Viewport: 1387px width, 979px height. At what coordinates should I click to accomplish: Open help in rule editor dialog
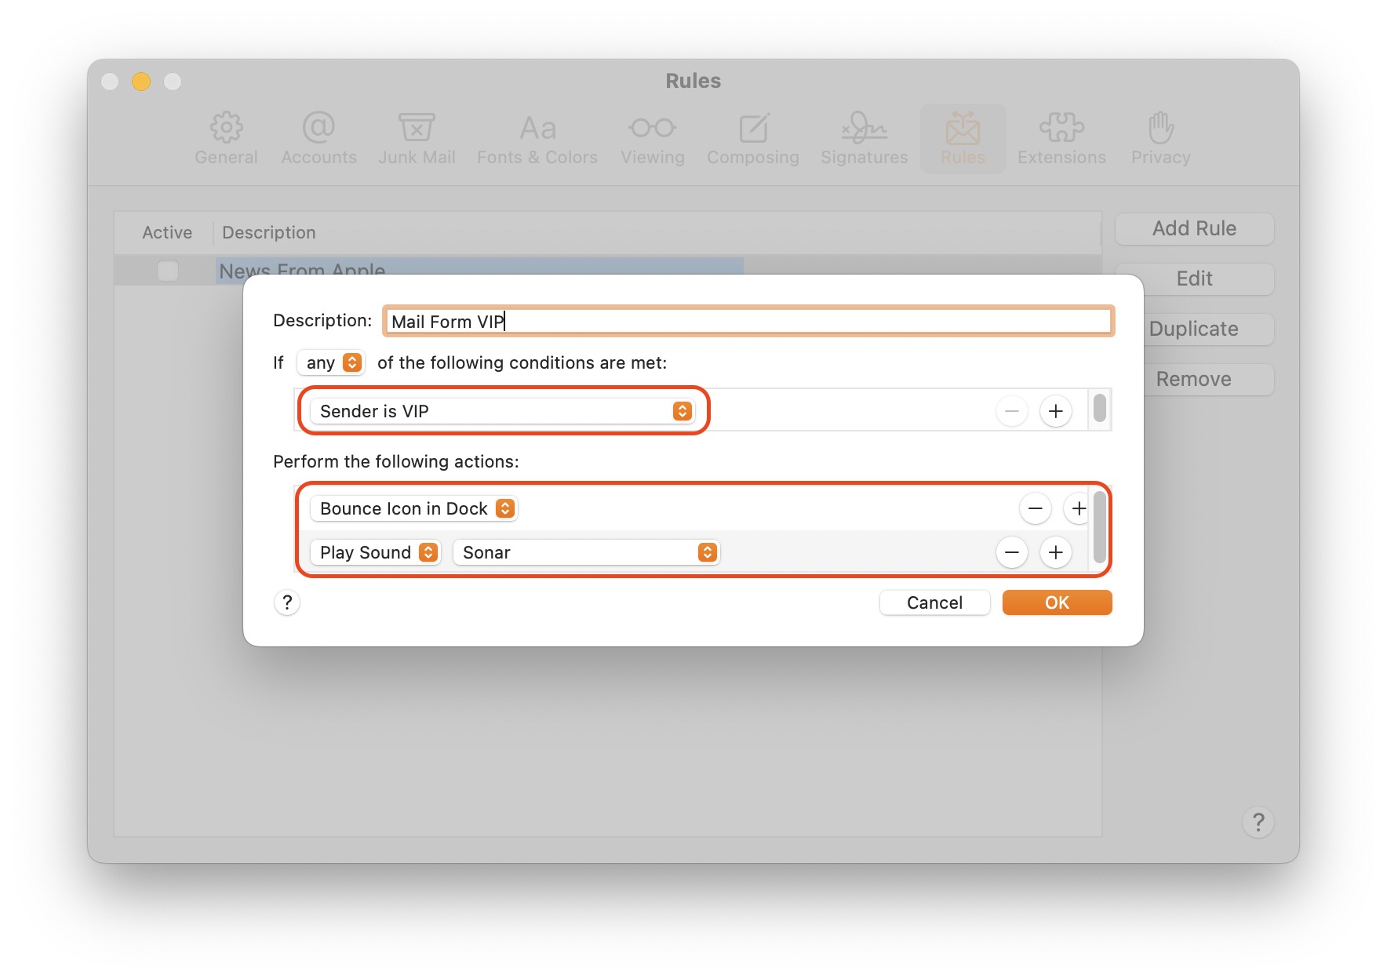(x=287, y=602)
